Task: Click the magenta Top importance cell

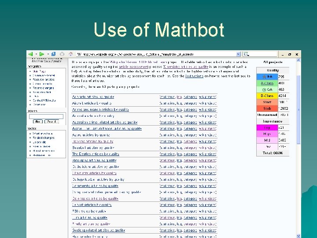Action: pos(267,128)
